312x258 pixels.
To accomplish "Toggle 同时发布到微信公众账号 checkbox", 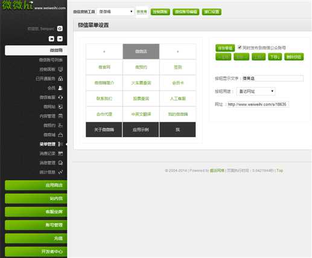I will [x=240, y=47].
